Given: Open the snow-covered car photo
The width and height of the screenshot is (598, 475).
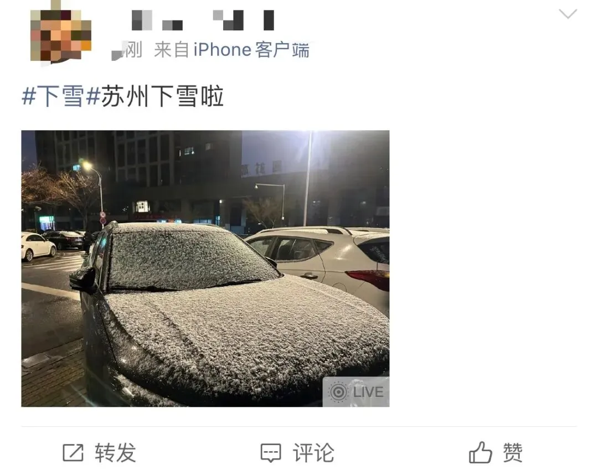Looking at the screenshot, I should click(205, 269).
